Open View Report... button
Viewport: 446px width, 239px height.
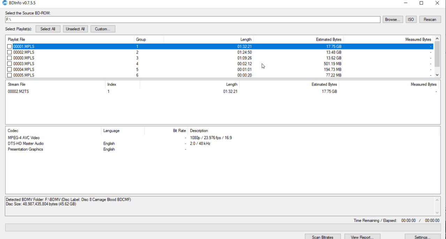pos(362,237)
